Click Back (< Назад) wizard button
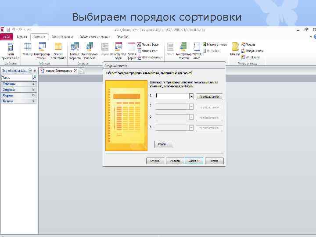 pos(175,161)
